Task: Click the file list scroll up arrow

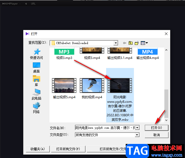Action: click(166, 50)
